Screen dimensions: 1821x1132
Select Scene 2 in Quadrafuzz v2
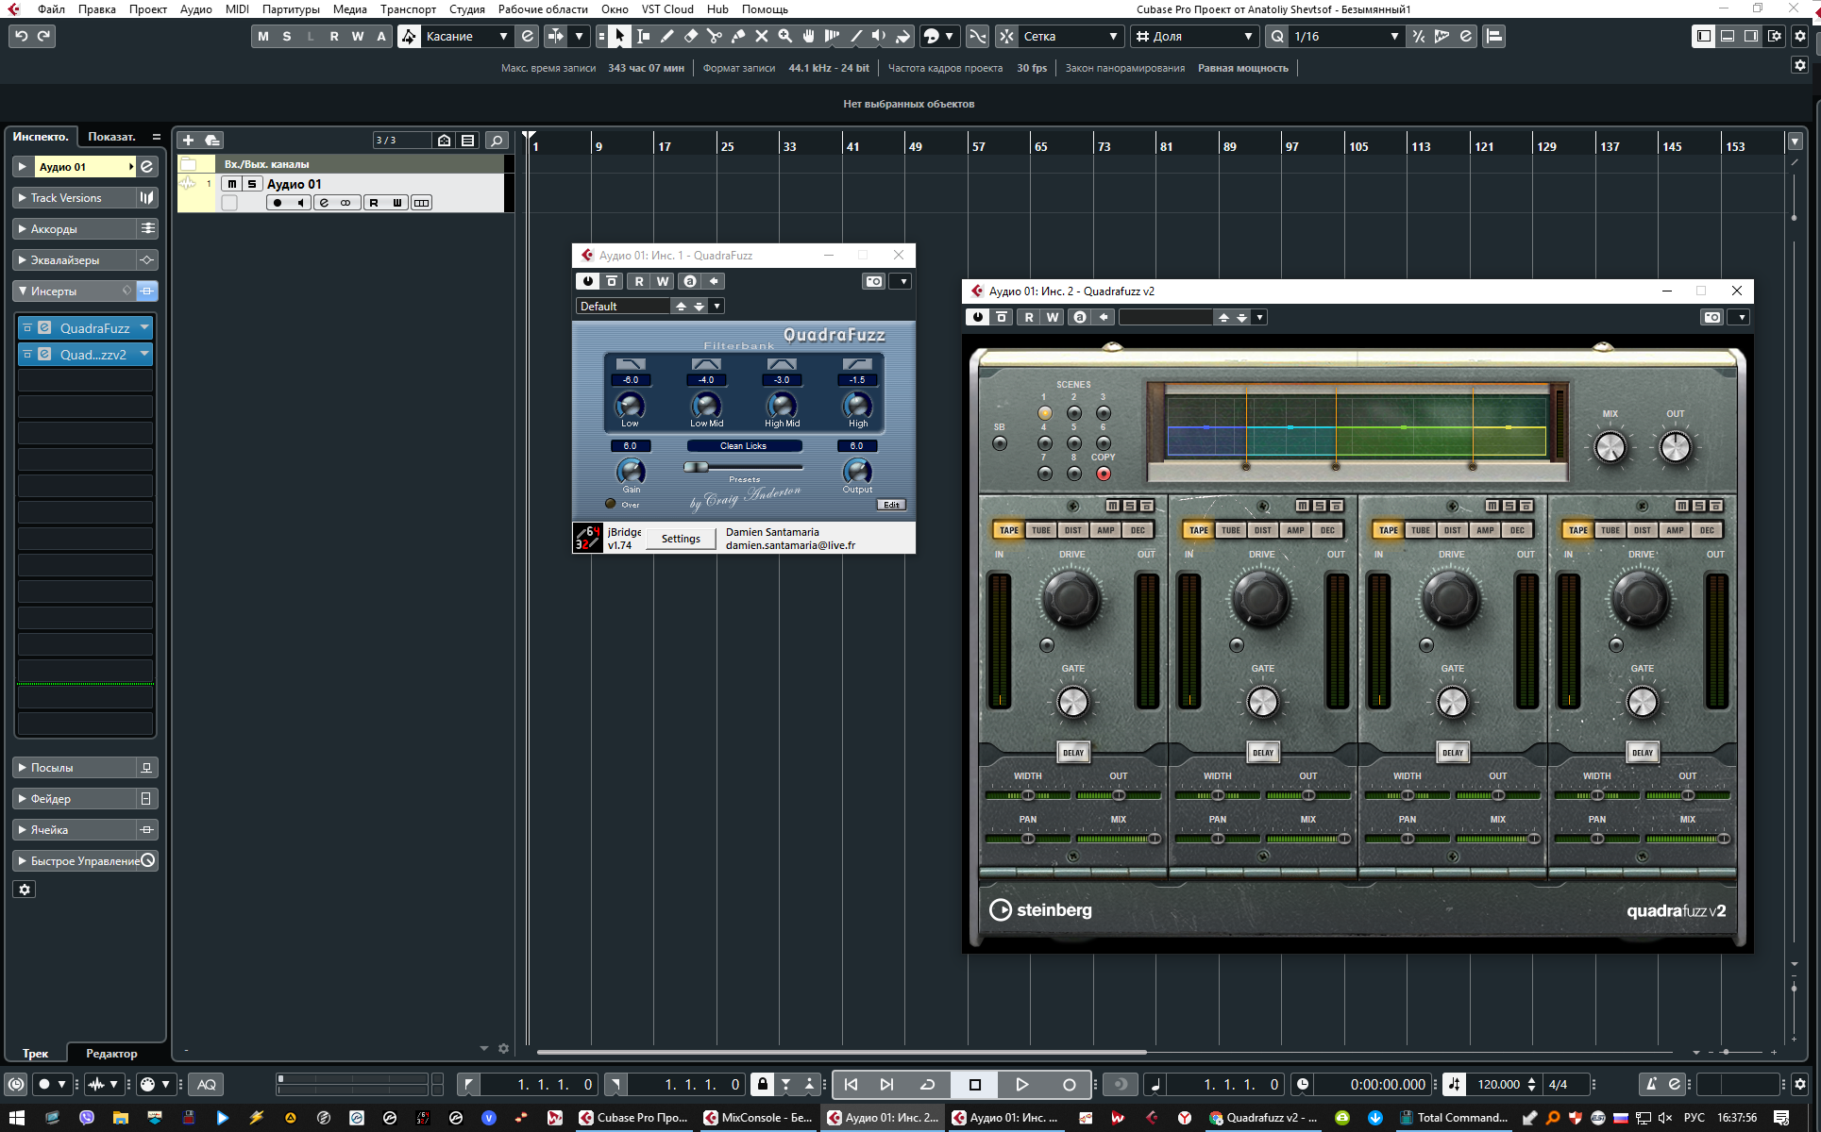[1073, 413]
